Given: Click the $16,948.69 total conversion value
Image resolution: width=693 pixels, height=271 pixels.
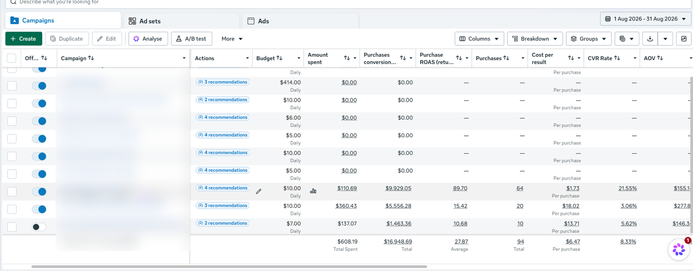Looking at the screenshot, I should (x=398, y=242).
